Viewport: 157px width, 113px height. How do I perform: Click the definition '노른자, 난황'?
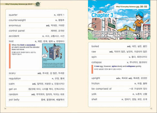click(x=141, y=94)
